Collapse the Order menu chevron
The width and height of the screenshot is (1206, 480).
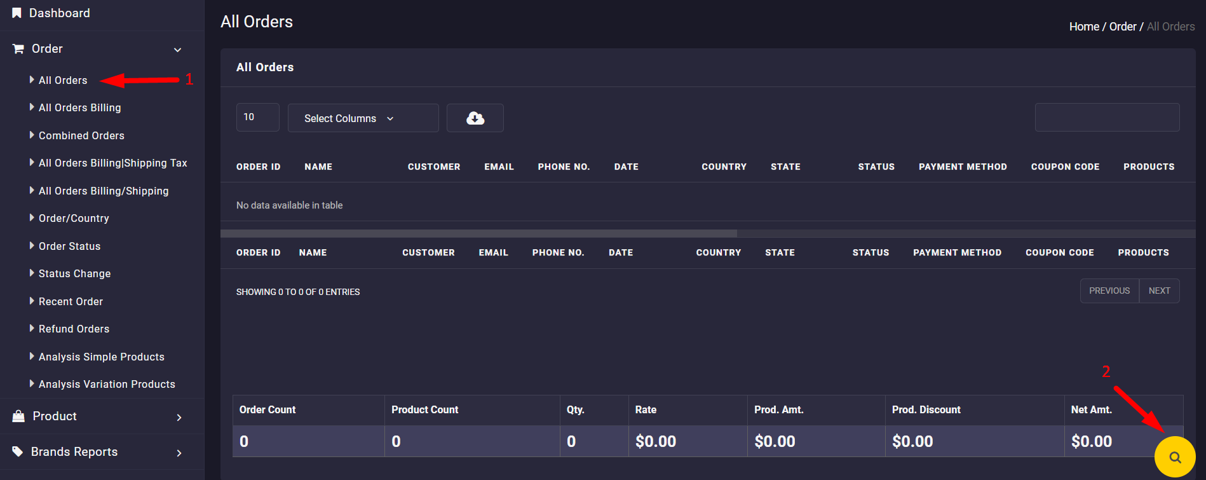point(178,50)
